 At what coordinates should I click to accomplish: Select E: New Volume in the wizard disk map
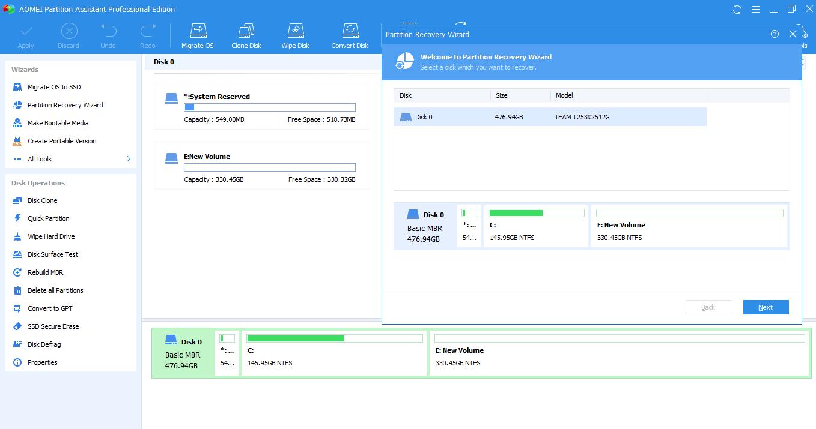[689, 226]
